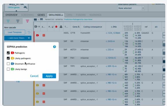The width and height of the screenshot is (167, 106).
Task: Open the column chooser icon
Action: (x=35, y=20)
